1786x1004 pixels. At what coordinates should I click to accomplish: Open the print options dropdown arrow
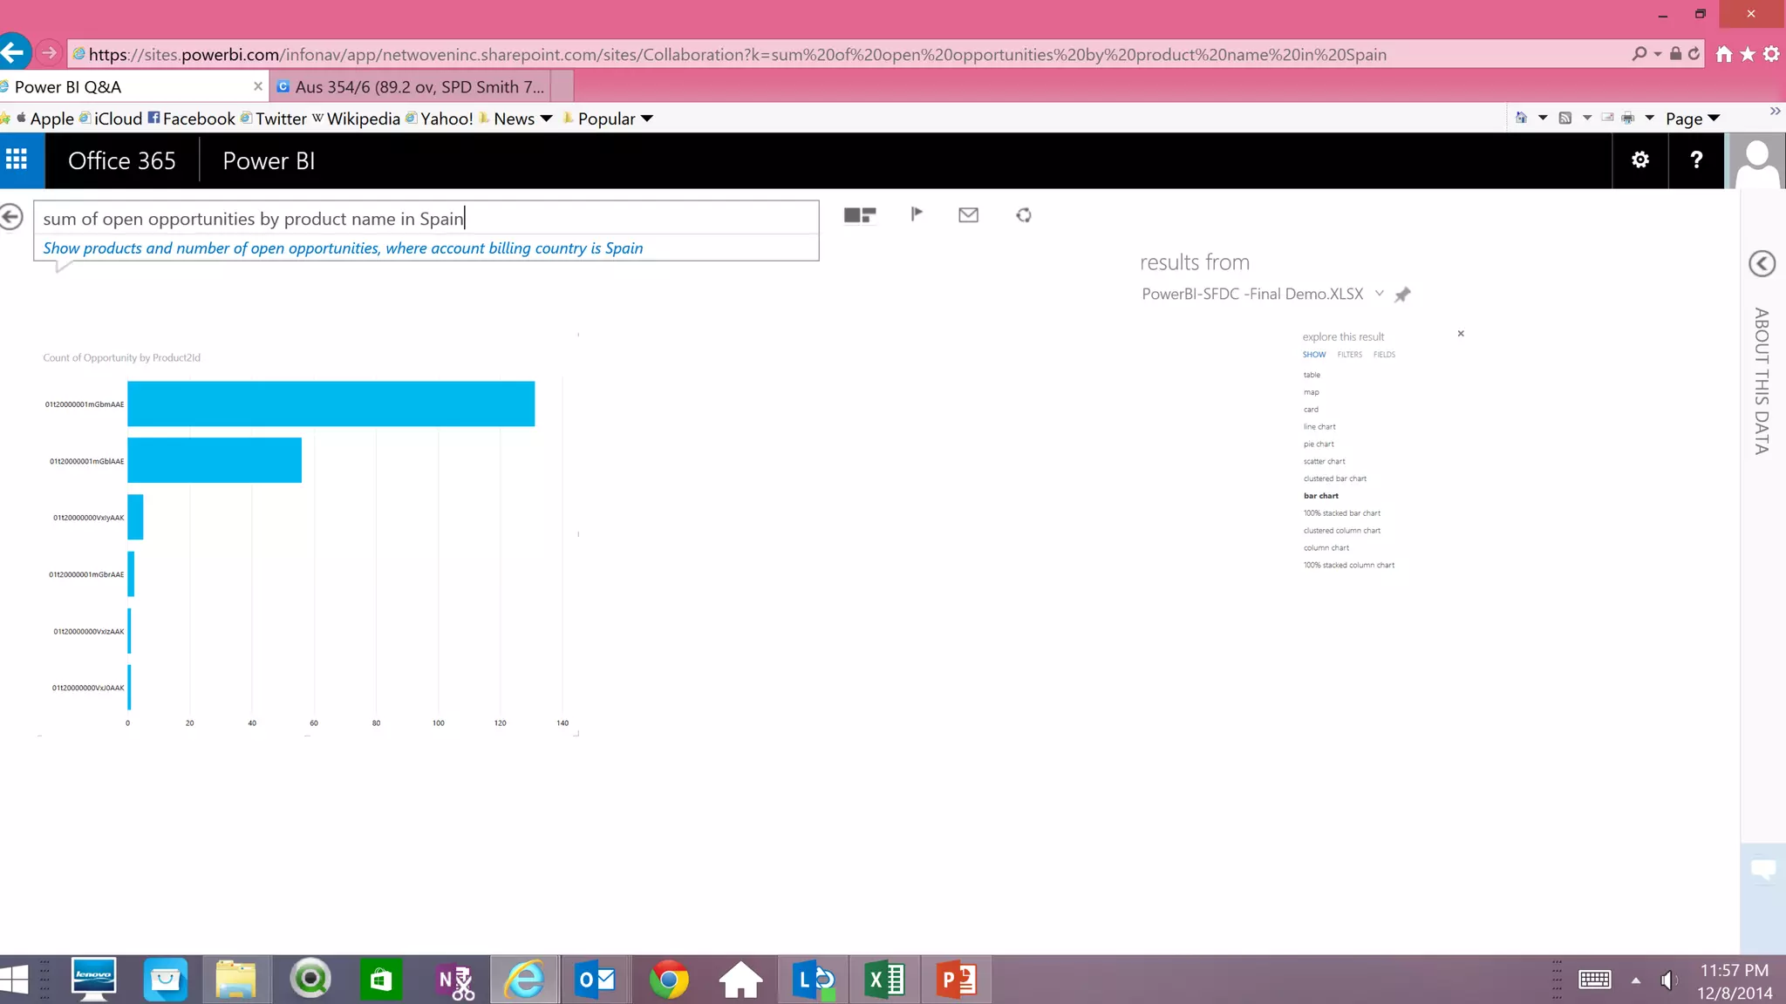pos(1650,118)
